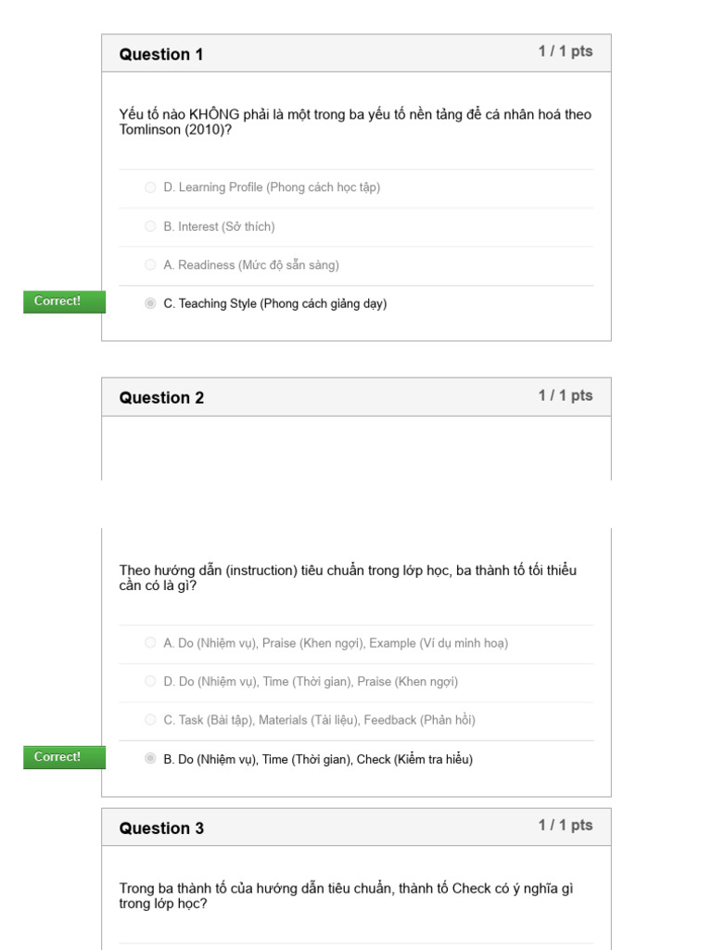712x950 pixels.
Task: Click the Question 1 header
Action: (x=161, y=55)
